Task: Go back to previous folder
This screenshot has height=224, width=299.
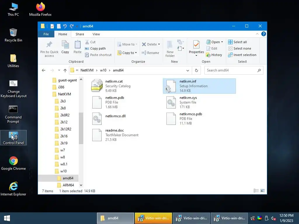Action: [44, 70]
